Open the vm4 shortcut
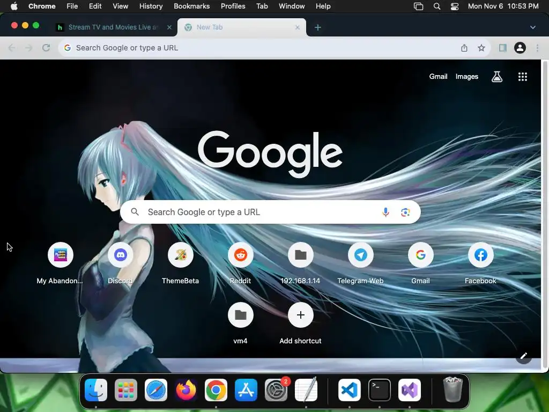Image resolution: width=549 pixels, height=412 pixels. tap(241, 315)
